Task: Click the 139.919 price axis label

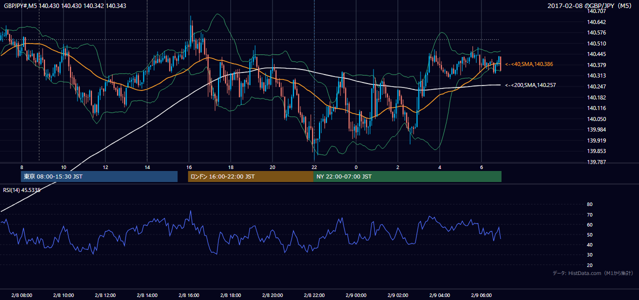Action: click(596, 140)
